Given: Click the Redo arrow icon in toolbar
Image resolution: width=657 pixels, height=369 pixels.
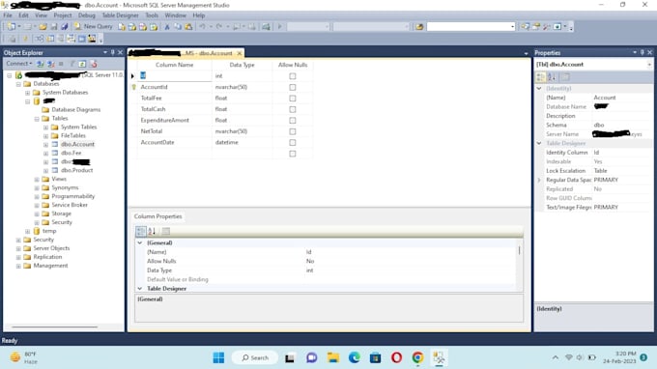Looking at the screenshot, I should tap(219, 27).
